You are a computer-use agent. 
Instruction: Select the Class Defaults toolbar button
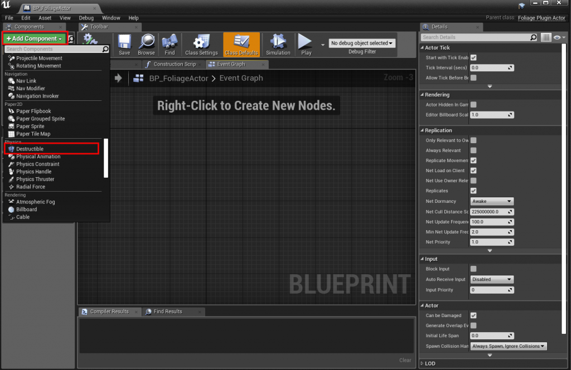pos(241,45)
